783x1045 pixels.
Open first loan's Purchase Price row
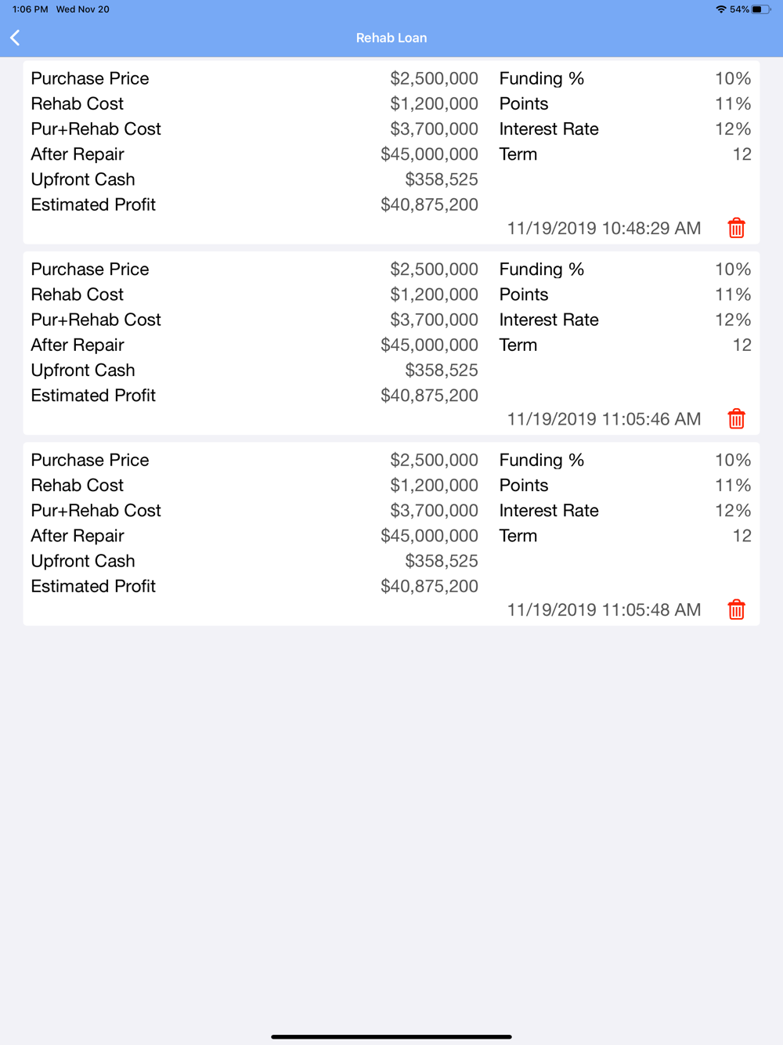coord(254,78)
